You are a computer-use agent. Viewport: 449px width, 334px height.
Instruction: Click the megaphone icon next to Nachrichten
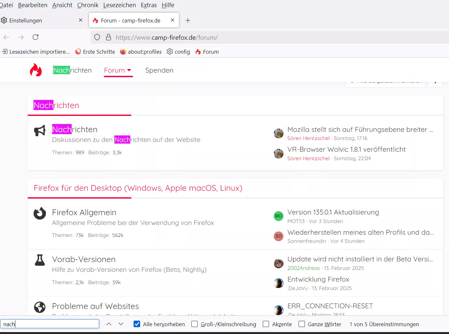(40, 131)
